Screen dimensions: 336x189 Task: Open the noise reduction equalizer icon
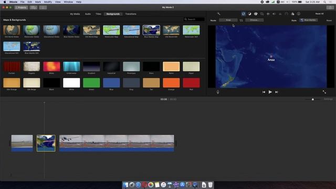click(280, 14)
